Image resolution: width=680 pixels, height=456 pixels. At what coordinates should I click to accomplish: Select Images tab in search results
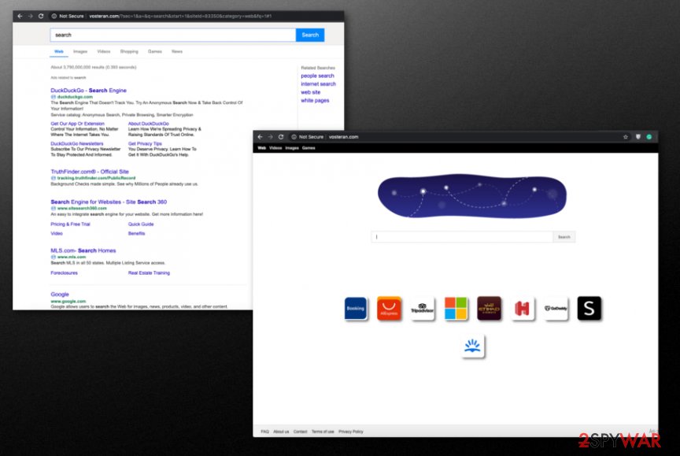pos(80,52)
